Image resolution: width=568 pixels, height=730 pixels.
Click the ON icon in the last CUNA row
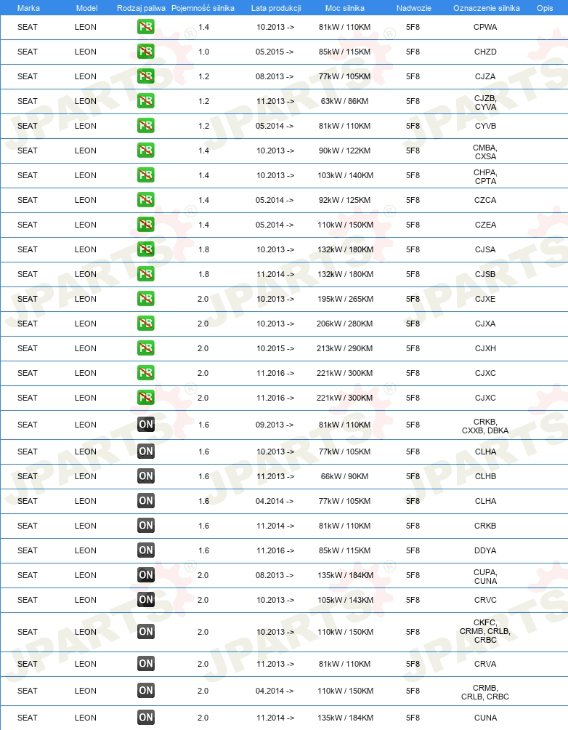(145, 718)
